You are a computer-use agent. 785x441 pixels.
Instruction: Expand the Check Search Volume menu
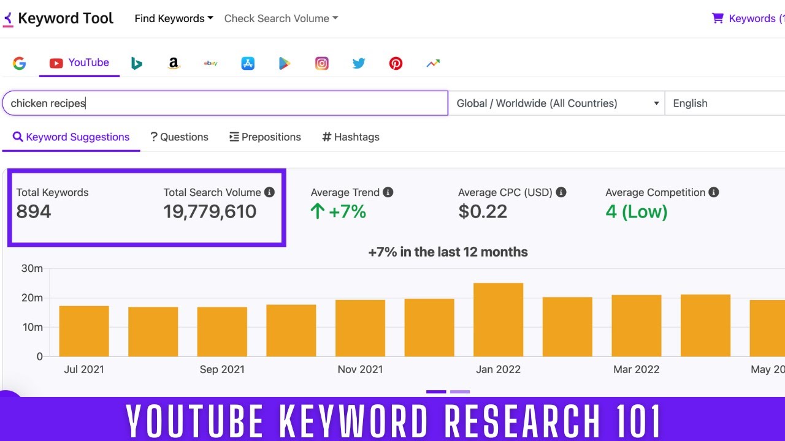click(281, 18)
